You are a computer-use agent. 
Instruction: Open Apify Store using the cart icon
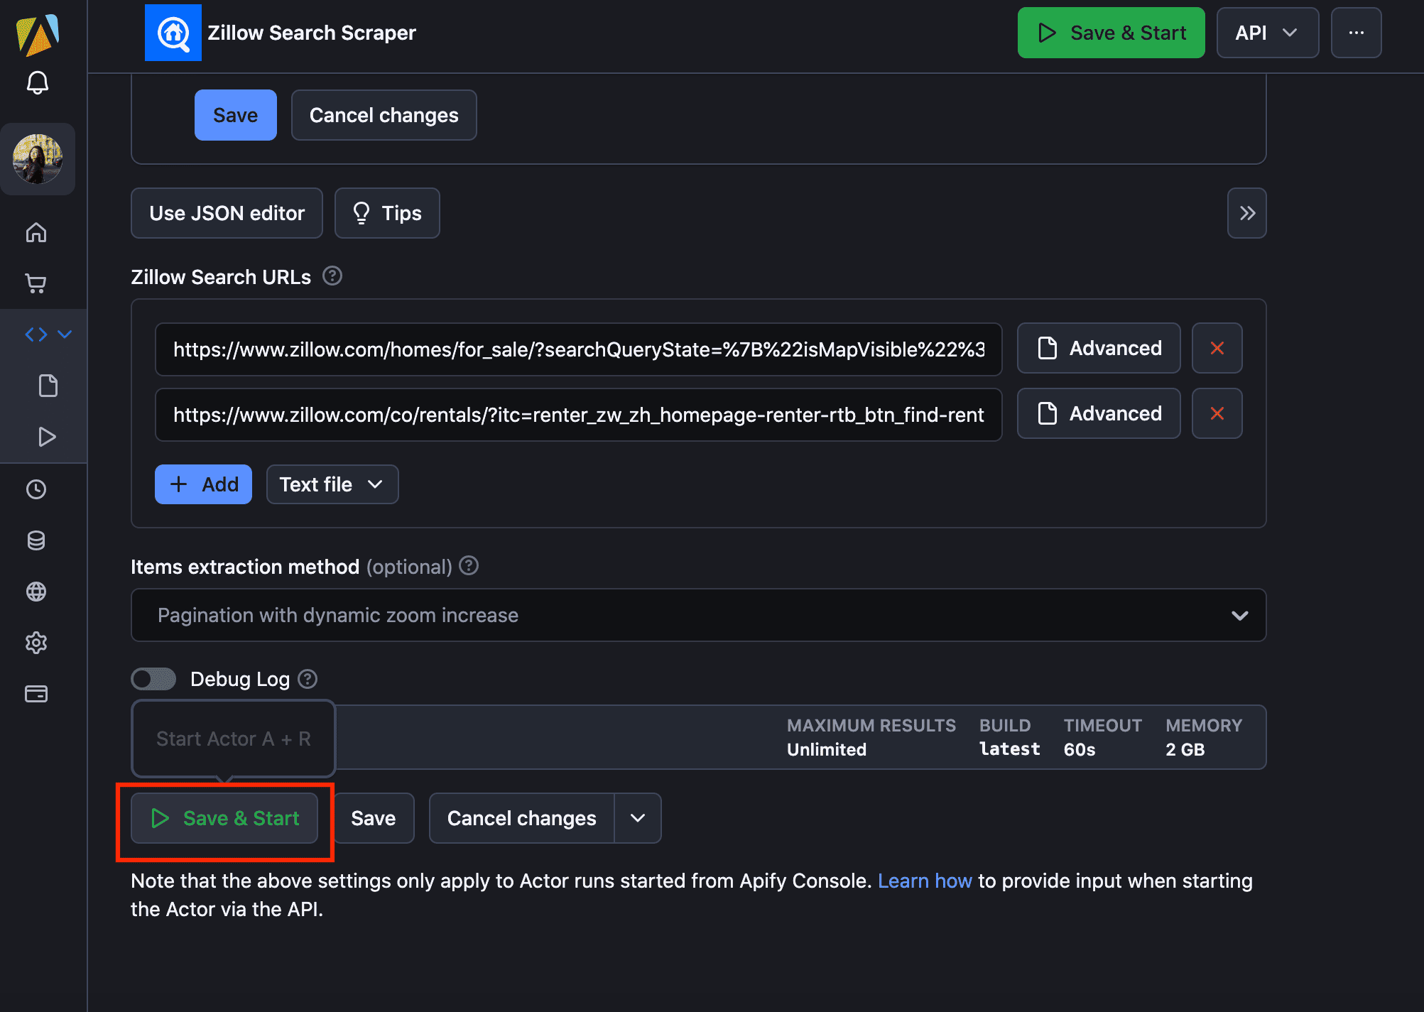tap(36, 283)
